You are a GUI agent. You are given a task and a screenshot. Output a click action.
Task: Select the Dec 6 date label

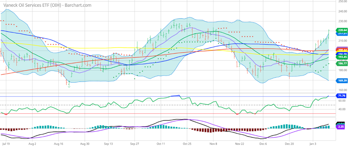tap(263, 143)
